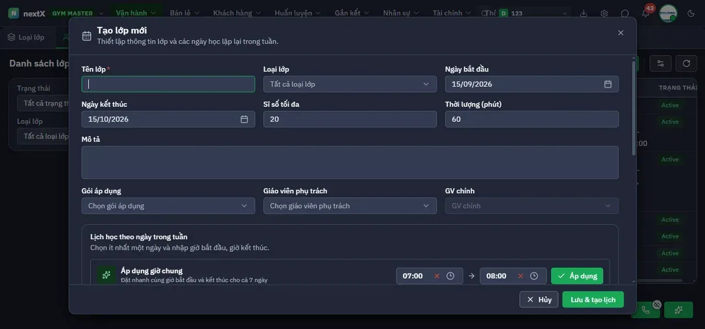Open the filter settings icon button
The width and height of the screenshot is (705, 329).
661,63
